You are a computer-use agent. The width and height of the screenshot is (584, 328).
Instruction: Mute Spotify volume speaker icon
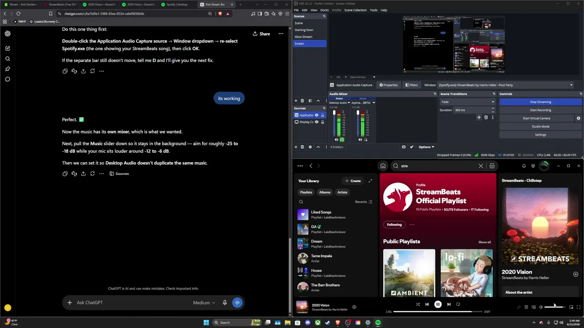point(541,307)
